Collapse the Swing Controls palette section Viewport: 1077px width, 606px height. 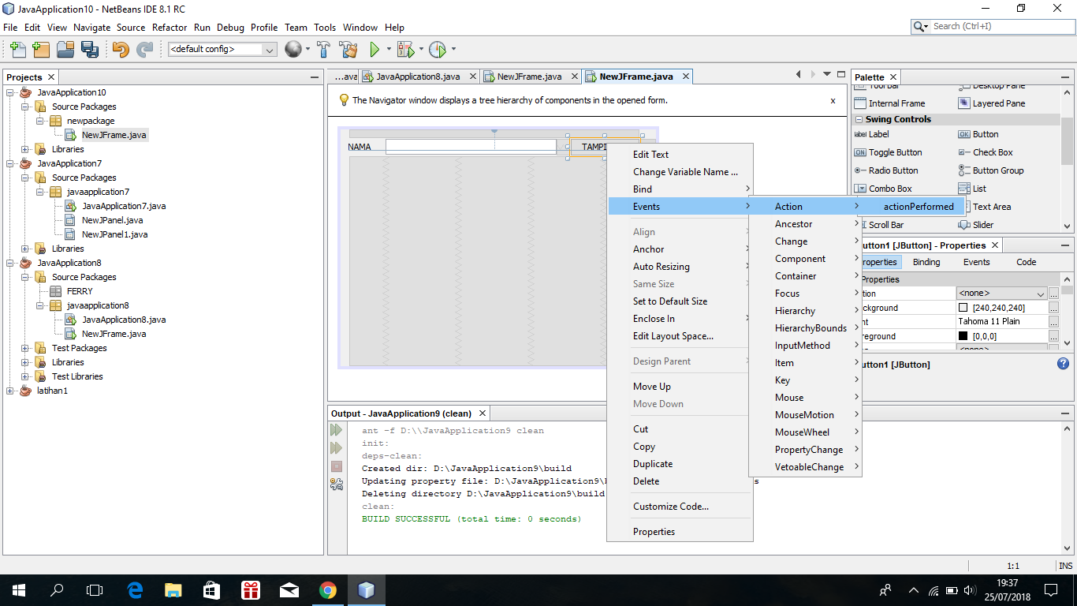[858, 120]
